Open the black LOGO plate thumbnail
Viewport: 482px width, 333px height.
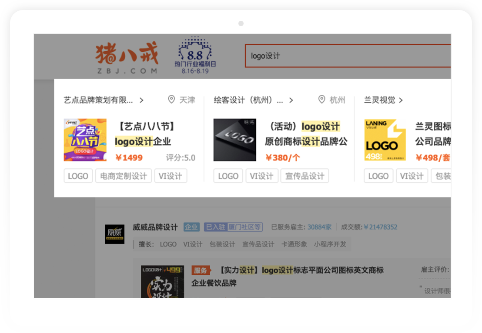(235, 140)
